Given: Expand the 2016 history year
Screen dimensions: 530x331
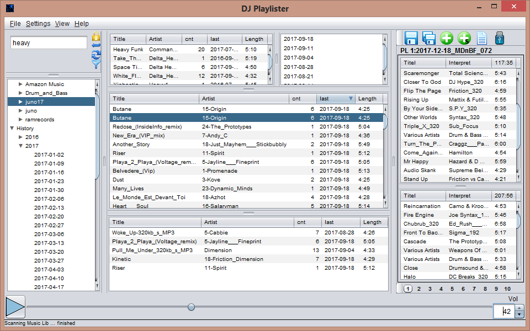Looking at the screenshot, I should tap(20, 137).
